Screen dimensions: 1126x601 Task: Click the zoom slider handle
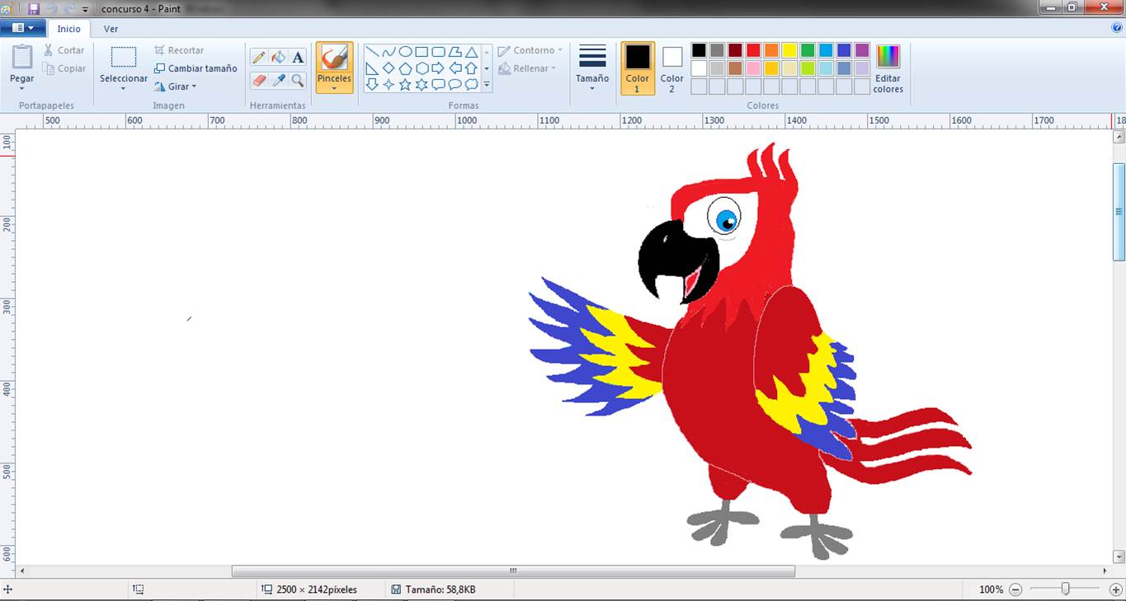coord(1066,589)
